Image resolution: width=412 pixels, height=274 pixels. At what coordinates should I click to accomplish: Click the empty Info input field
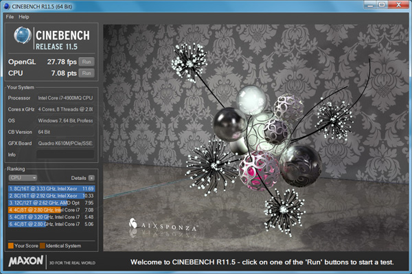[65, 155]
